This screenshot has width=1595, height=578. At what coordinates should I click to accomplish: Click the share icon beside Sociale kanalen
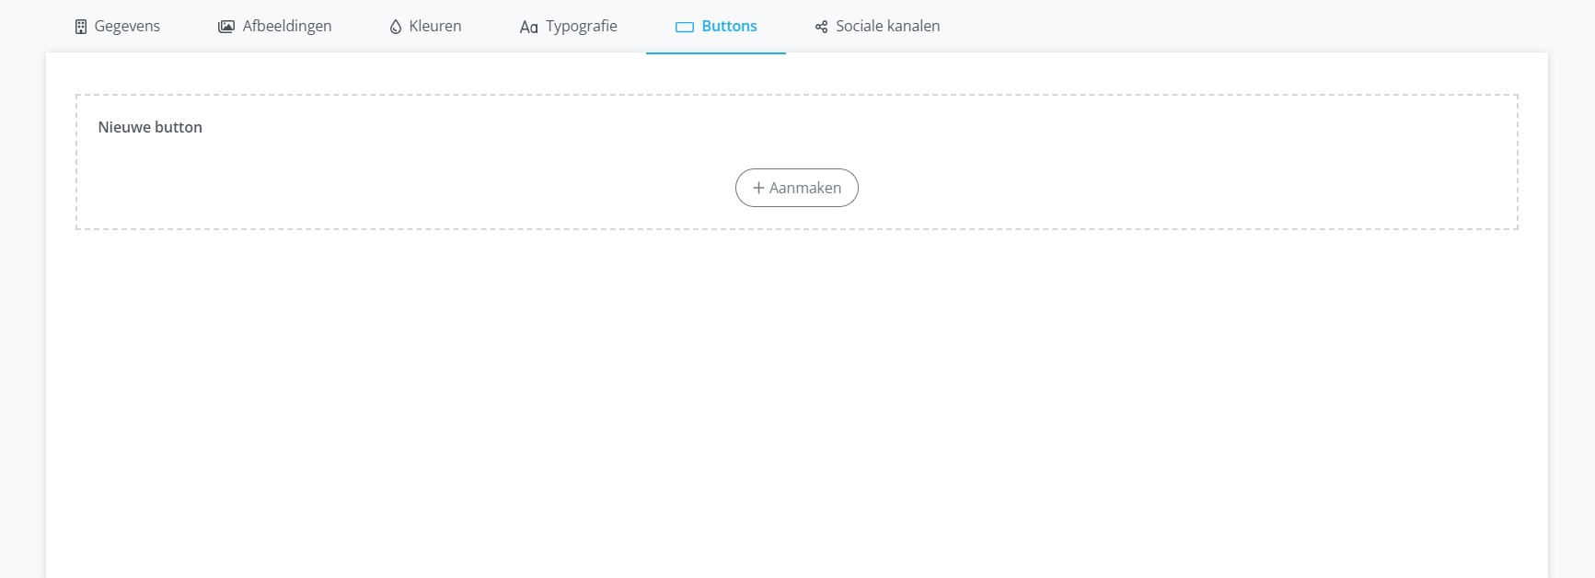pos(821,27)
